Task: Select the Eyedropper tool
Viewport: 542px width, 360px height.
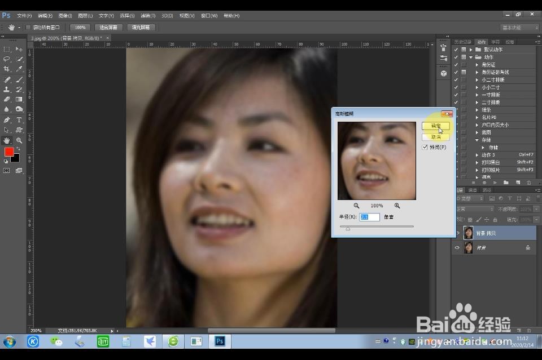Action: click(19, 69)
